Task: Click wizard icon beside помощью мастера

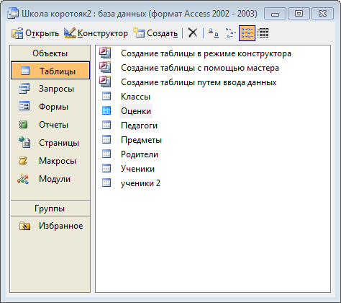Action: 105,67
